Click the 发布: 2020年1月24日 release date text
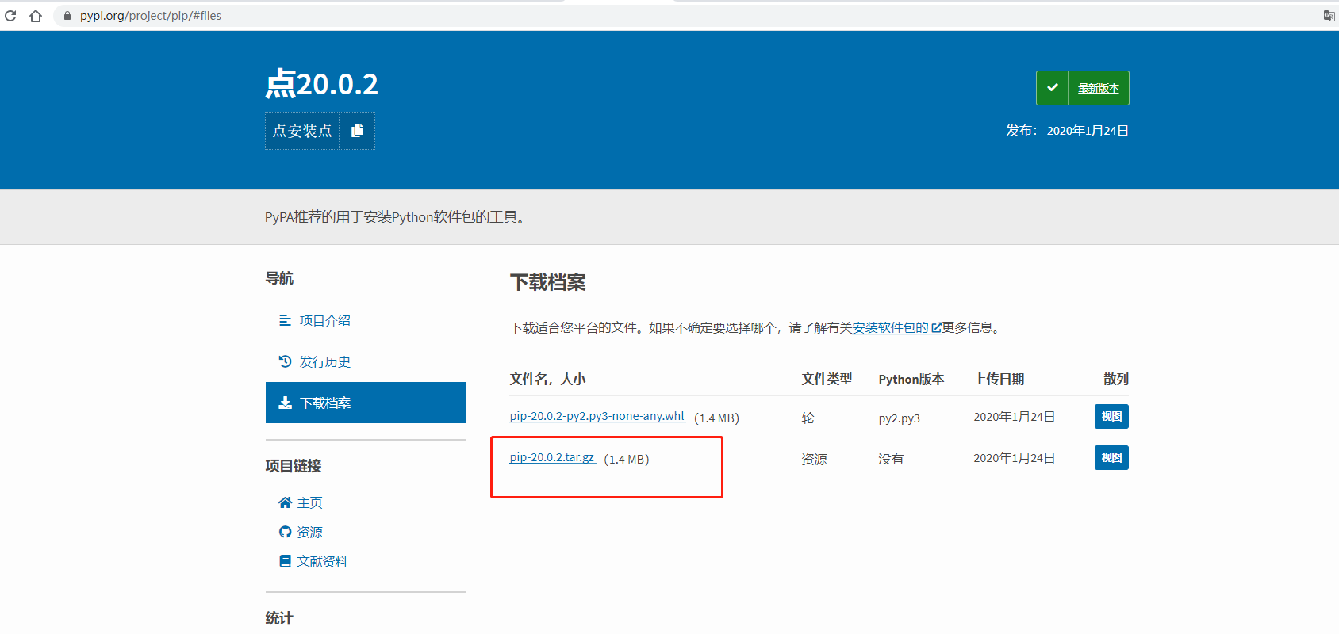The image size is (1339, 634). pyautogui.click(x=1067, y=131)
